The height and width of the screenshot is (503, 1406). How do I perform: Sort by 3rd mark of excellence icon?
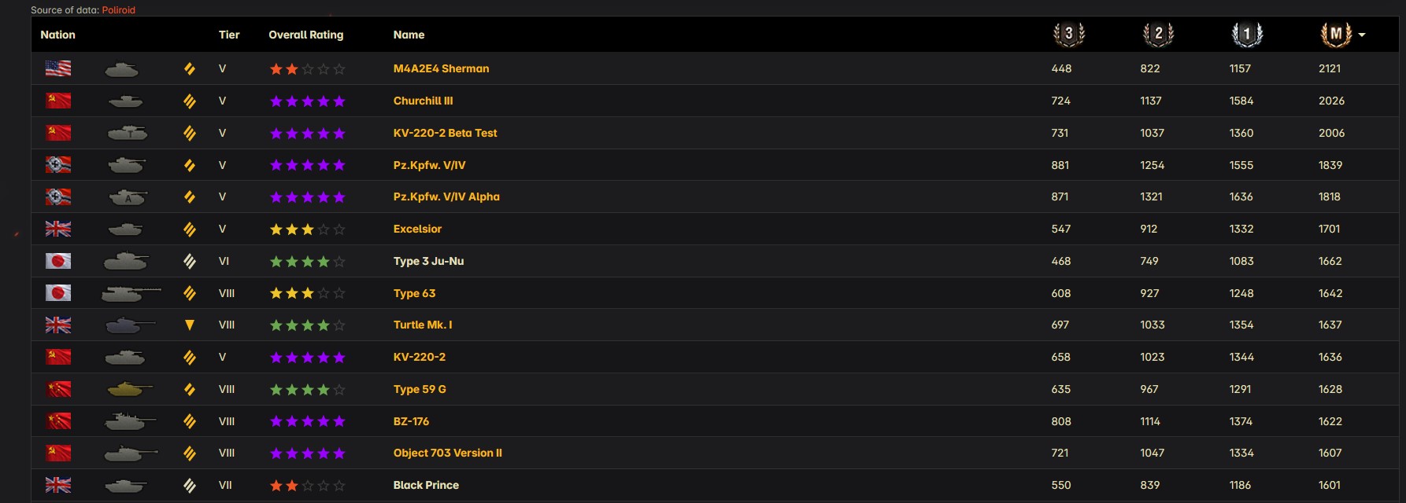[x=1069, y=35]
